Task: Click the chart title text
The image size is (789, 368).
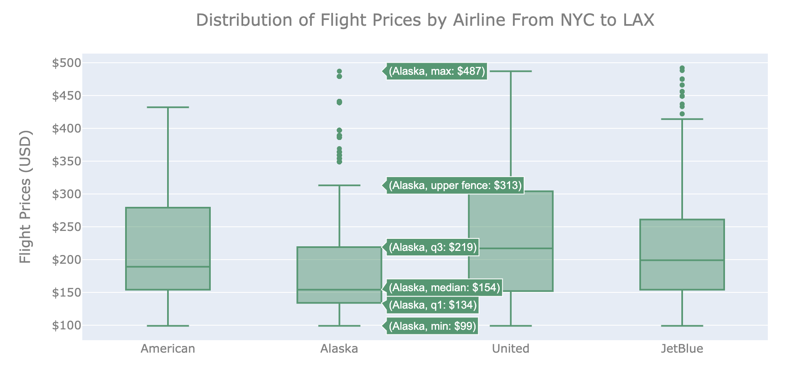Action: 425,20
